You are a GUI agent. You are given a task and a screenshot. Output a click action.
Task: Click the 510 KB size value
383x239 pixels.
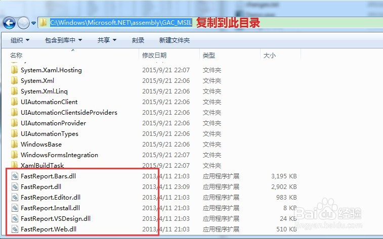point(286,229)
